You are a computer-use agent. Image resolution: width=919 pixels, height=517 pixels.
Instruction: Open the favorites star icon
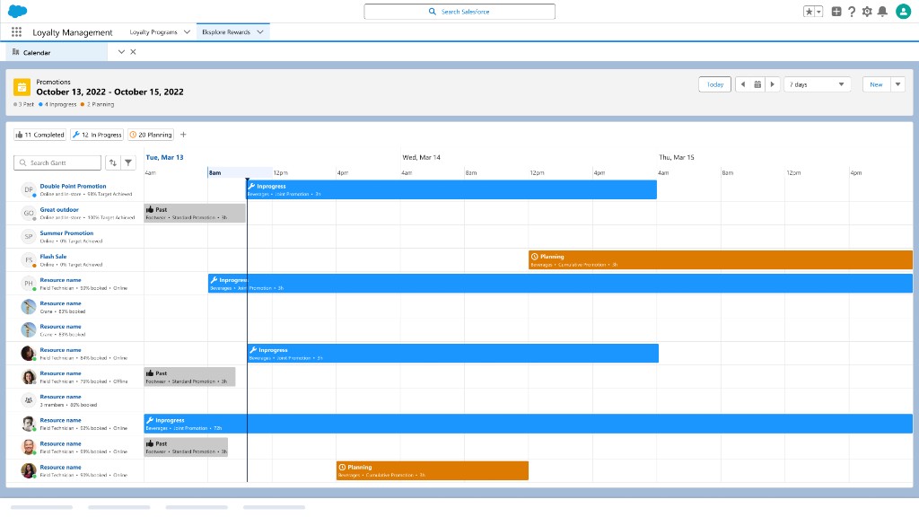point(809,11)
